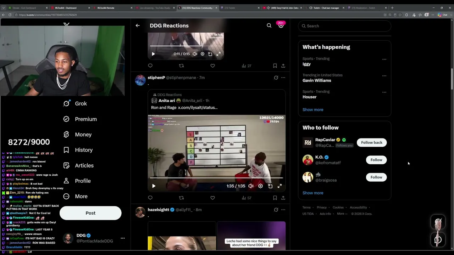Expand the More menu in sidebar
The height and width of the screenshot is (255, 454).
click(x=76, y=196)
